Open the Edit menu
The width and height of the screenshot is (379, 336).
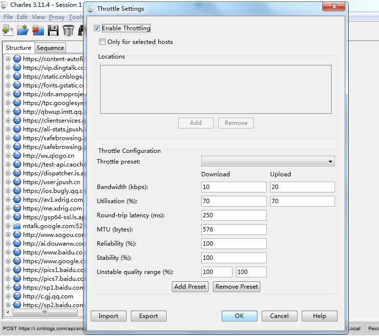click(x=22, y=17)
